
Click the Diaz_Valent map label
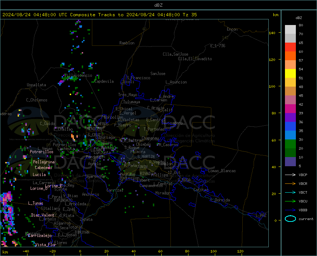tap(43, 215)
